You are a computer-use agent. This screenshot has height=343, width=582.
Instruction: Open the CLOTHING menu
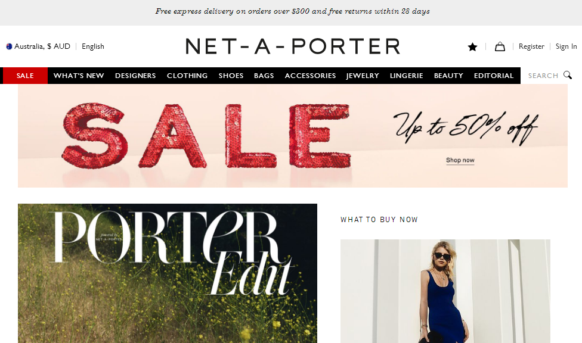pos(187,76)
